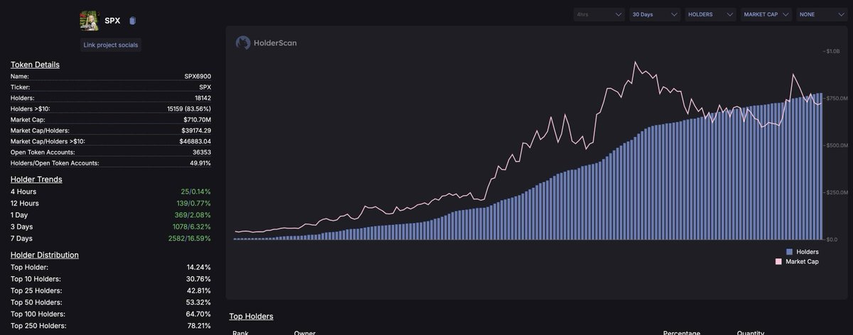Click the $1.0B axis label
The image size is (853, 335).
point(833,51)
